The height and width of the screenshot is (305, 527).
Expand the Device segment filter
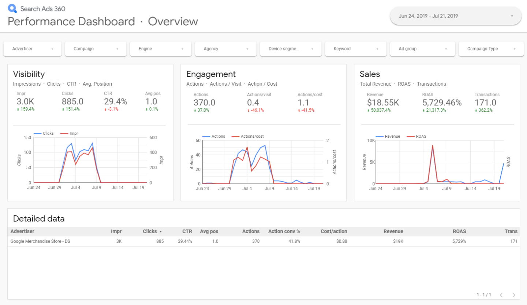tap(291, 49)
